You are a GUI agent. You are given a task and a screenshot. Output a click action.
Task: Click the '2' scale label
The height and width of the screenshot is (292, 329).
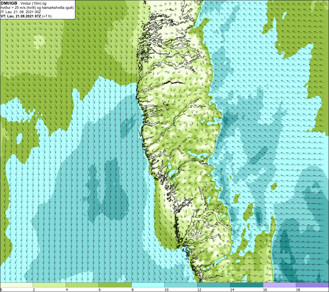(34, 290)
